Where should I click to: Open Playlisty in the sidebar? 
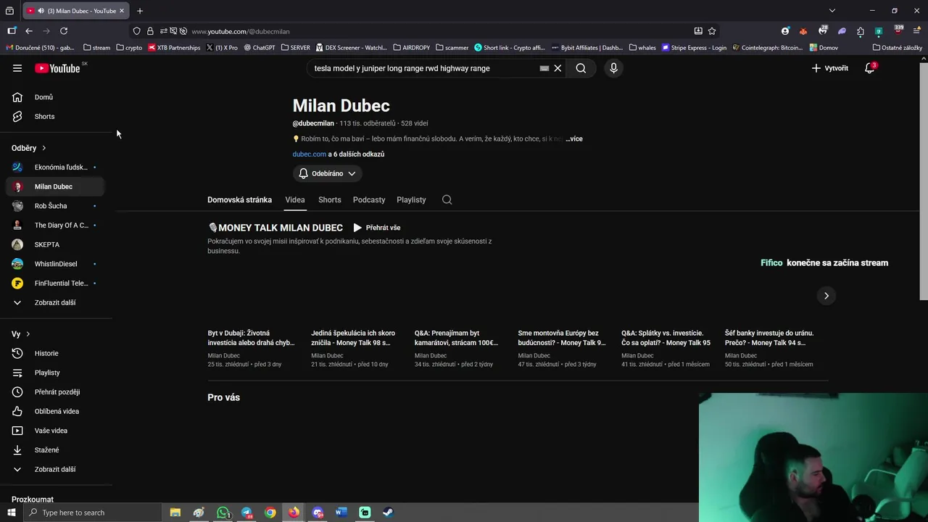[x=57, y=373]
